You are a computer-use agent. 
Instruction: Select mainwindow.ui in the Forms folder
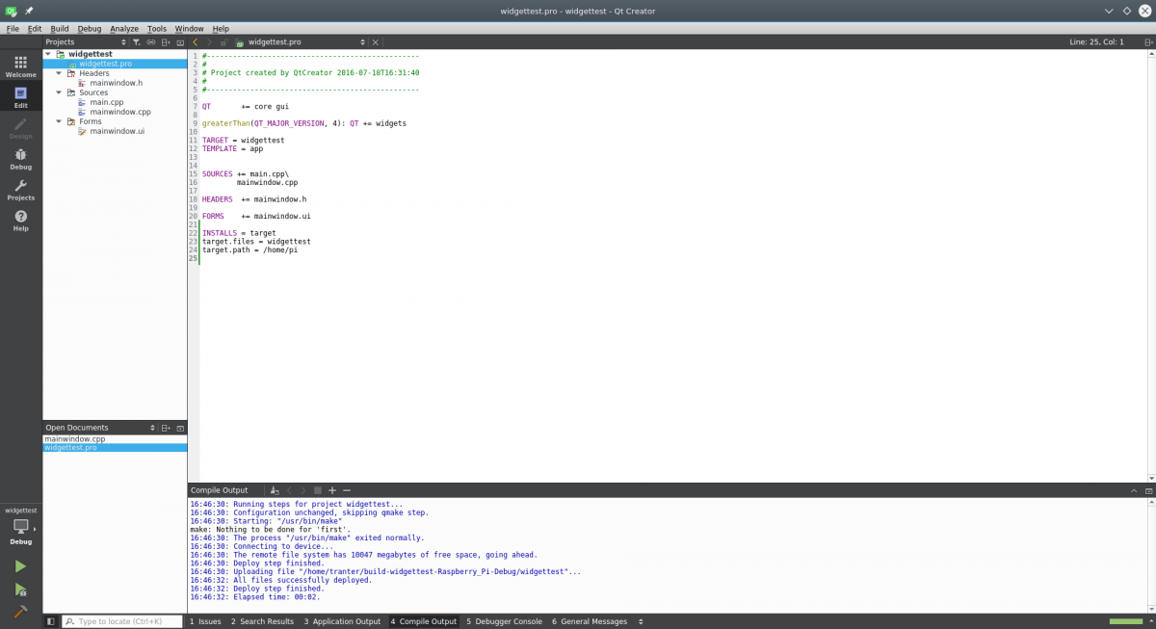pos(118,131)
